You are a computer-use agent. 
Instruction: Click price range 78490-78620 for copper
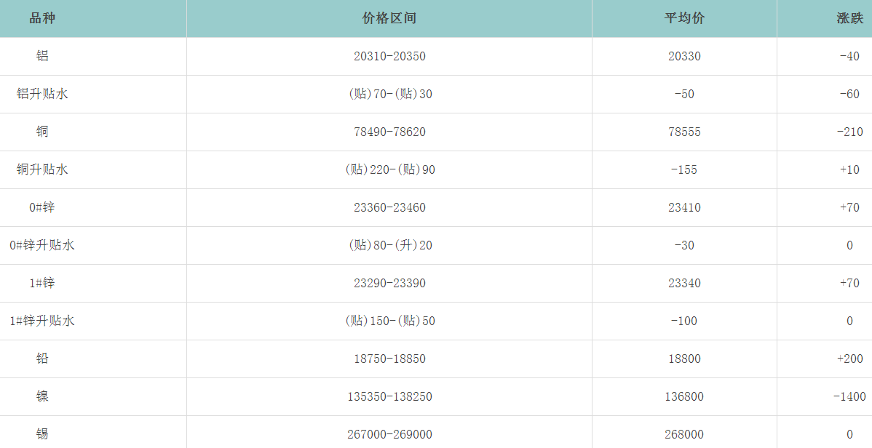click(389, 132)
